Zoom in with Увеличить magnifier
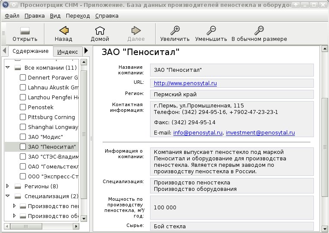 [175, 31]
